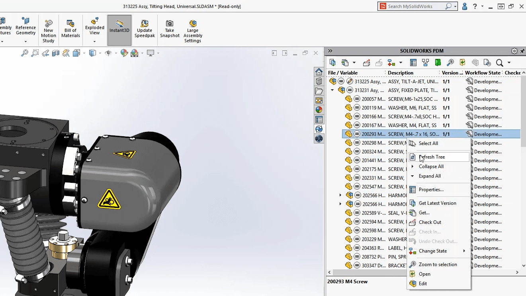Open the Edit Appearance color tool
Viewport: 526px width, 296px height.
[x=124, y=53]
